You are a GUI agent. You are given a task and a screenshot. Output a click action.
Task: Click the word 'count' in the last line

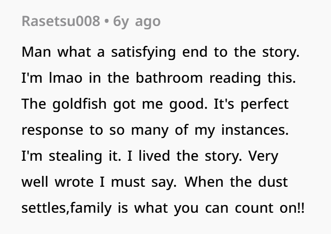pos(254,208)
